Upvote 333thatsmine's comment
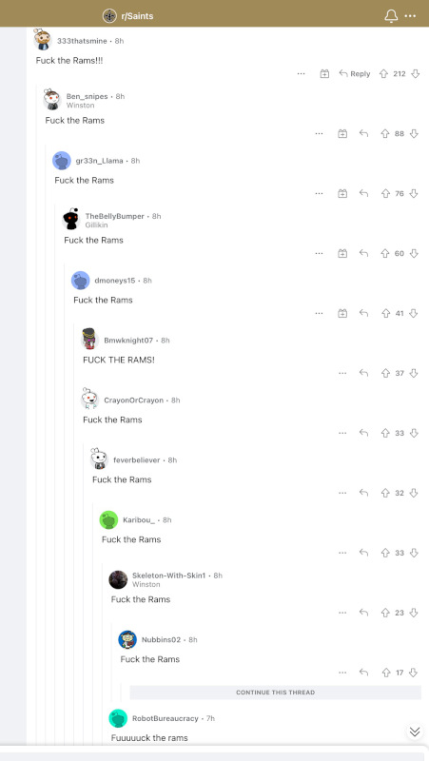 click(383, 74)
